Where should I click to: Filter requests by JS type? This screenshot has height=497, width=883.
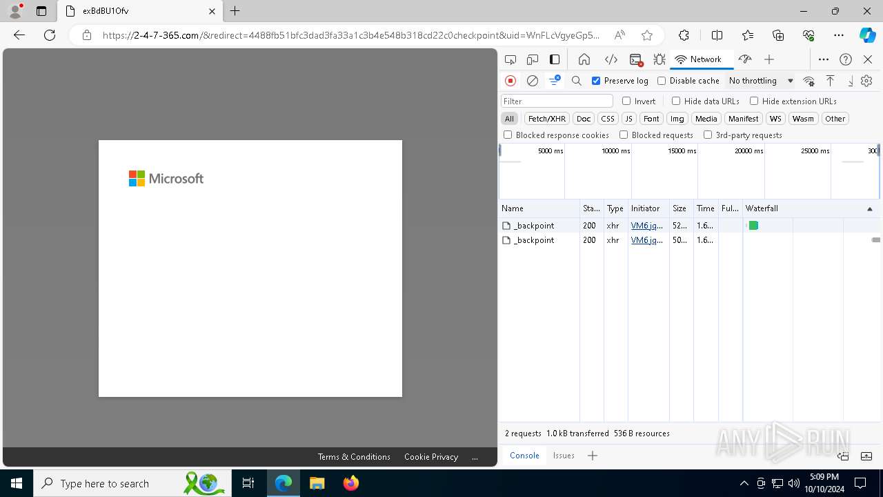pos(628,119)
